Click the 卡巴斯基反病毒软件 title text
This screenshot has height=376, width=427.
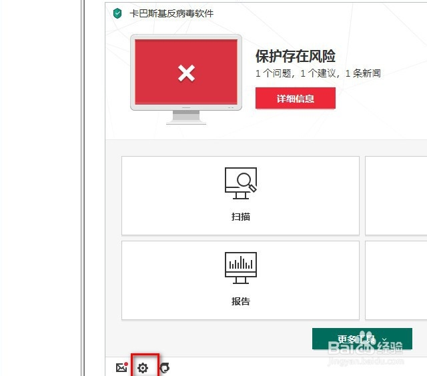pos(171,13)
